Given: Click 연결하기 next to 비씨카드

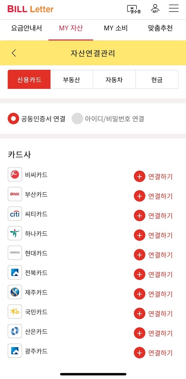Looking at the screenshot, I should pyautogui.click(x=160, y=176).
